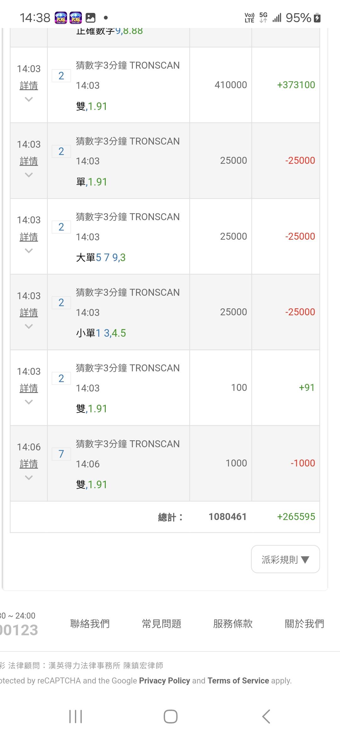Tap the battery status icon
Screen dimensions: 340x737
(317, 18)
